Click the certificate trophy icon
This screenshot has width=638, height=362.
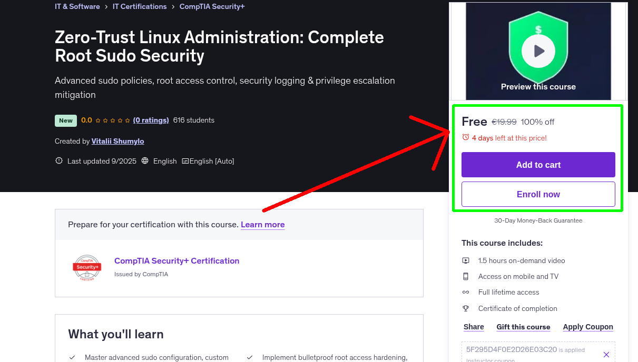(466, 308)
